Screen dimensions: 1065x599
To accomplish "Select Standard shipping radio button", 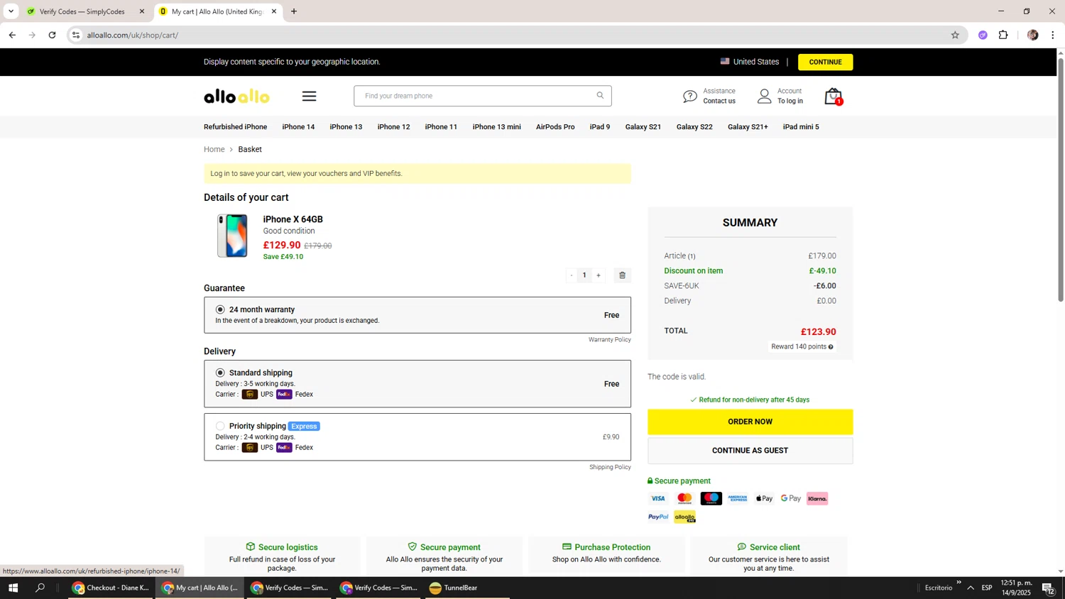I will (220, 373).
